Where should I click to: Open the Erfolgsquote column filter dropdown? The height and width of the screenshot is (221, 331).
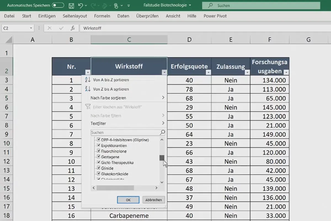click(x=209, y=72)
